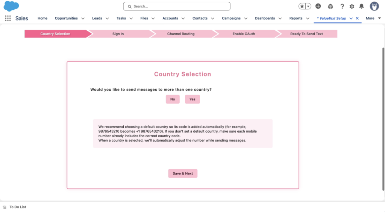Open the Help question mark icon
Screen dimensions: 385x212
pyautogui.click(x=342, y=6)
